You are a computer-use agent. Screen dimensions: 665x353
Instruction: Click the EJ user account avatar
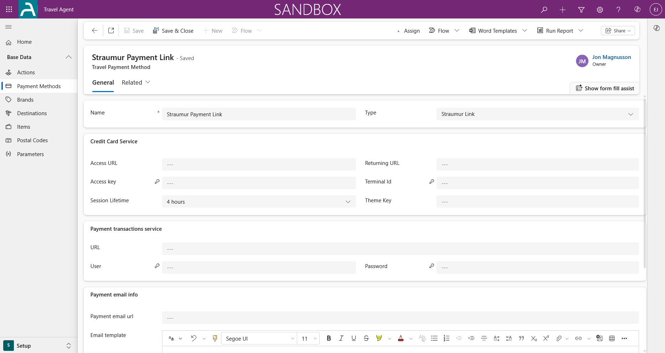[656, 10]
